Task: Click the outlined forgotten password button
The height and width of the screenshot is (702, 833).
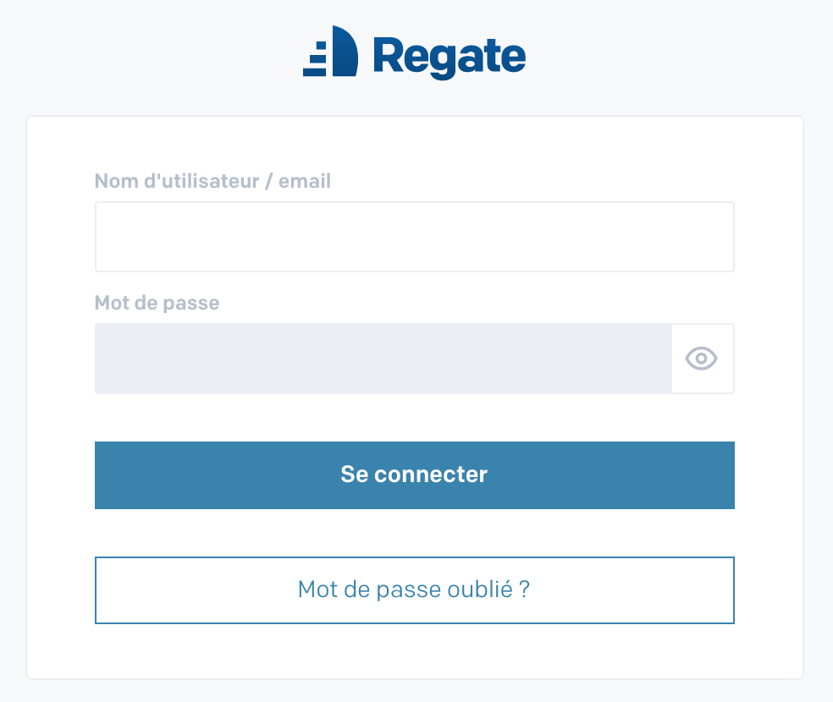Action: pyautogui.click(x=414, y=590)
